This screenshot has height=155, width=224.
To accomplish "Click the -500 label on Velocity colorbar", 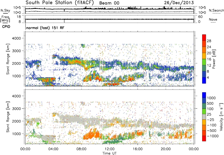I will [212, 131].
